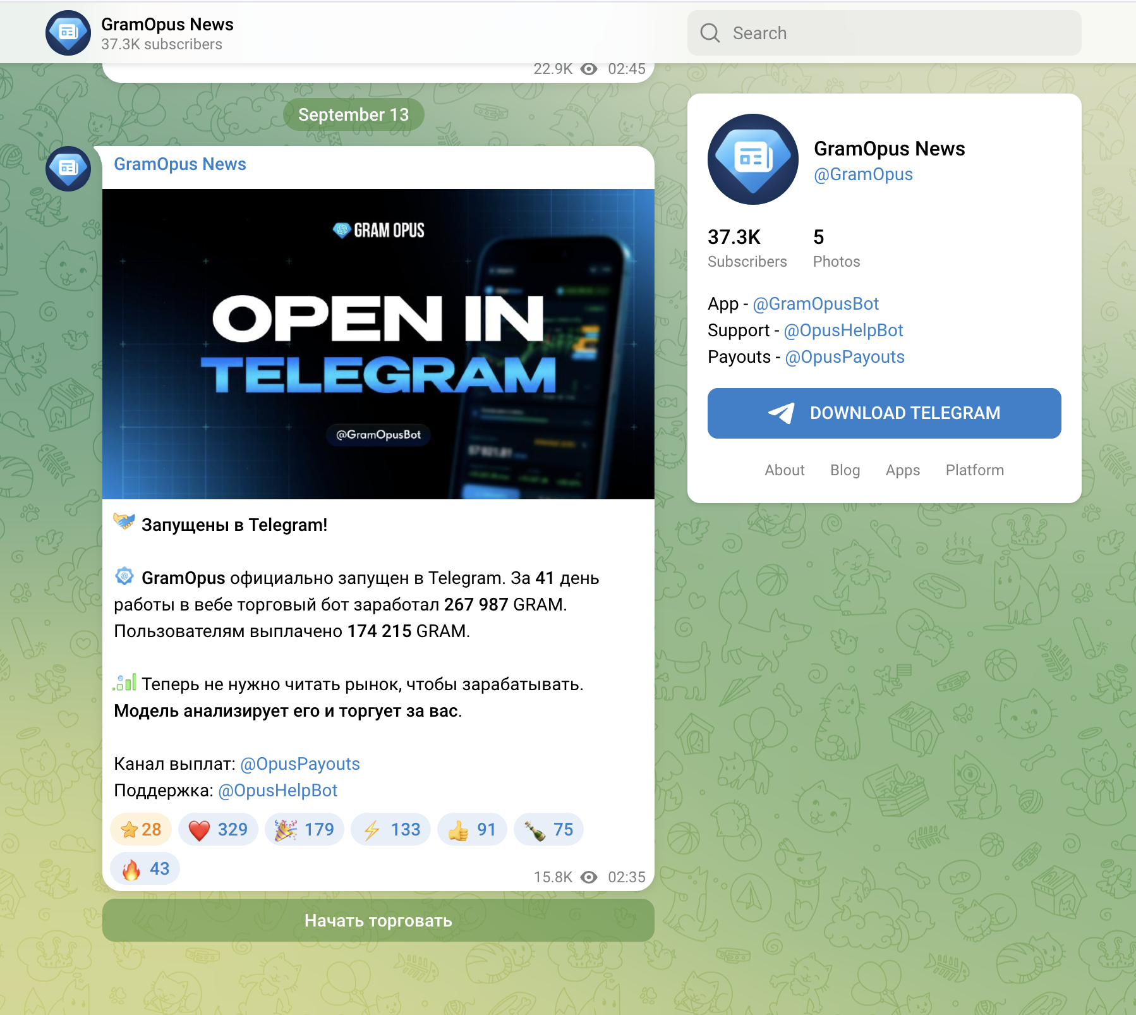Screen dimensions: 1136x1015
Task: Click the bar chart emoji before Теперь
Action: click(124, 683)
